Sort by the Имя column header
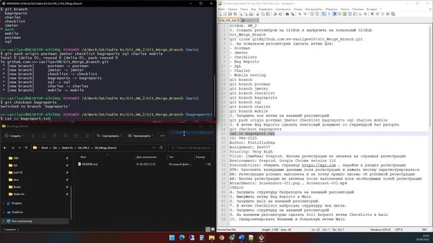The width and height of the screenshot is (433, 243). coord(83,157)
